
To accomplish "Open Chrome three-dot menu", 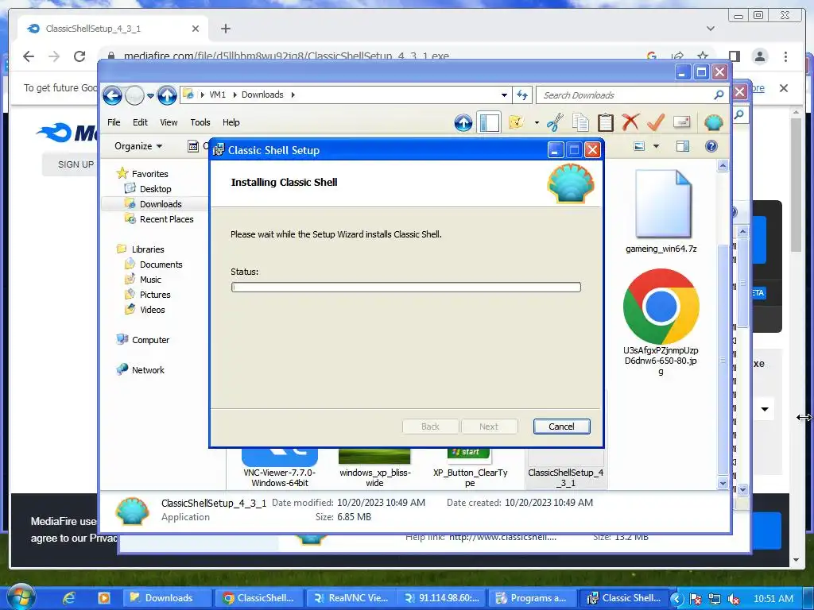I will [785, 56].
